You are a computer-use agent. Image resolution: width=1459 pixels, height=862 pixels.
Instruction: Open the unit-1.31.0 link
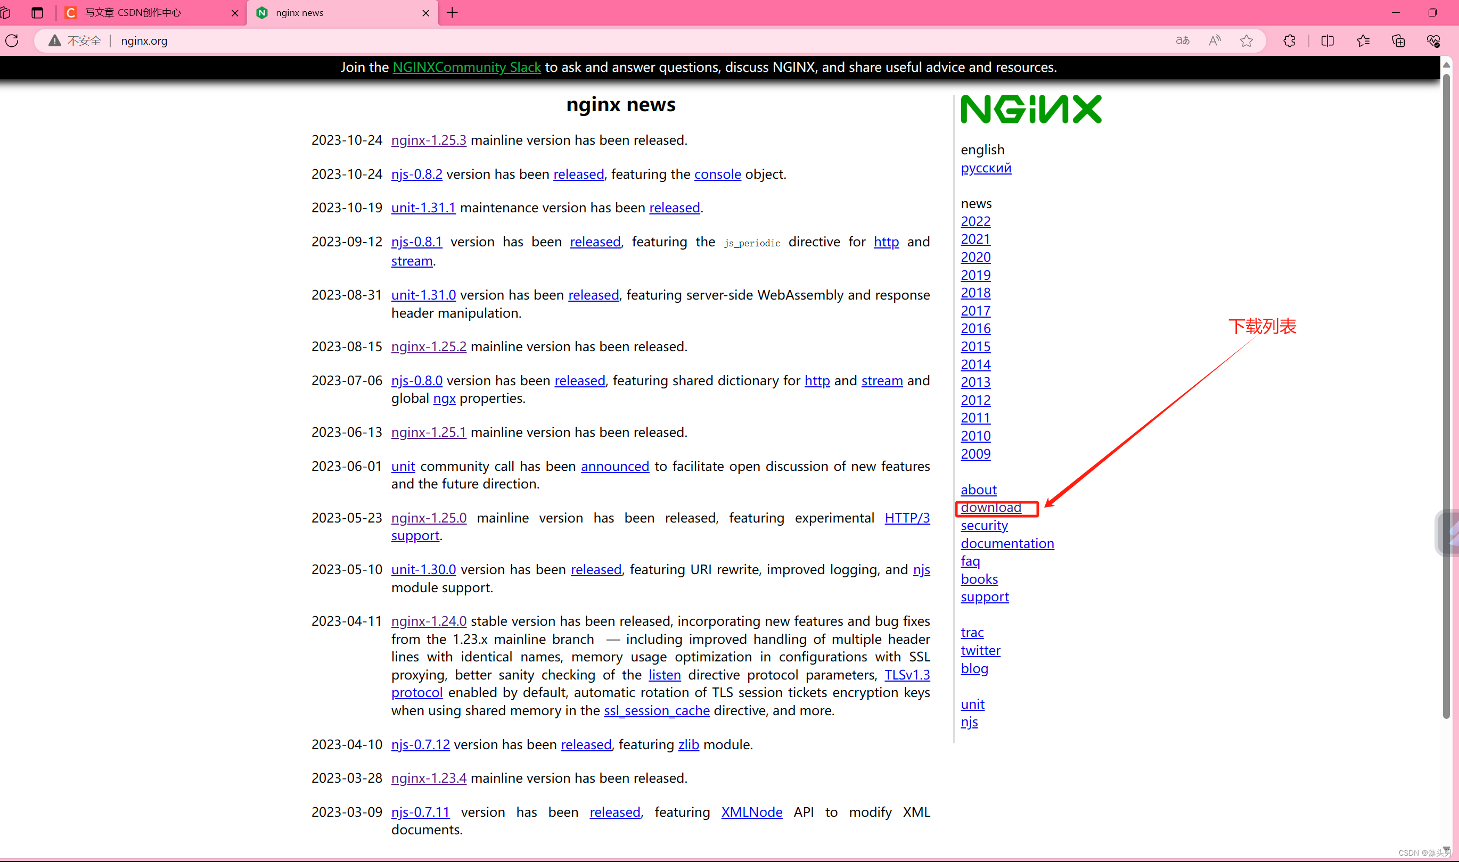423,295
